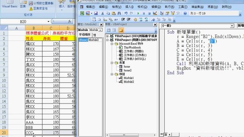Click the Redo arrow icon

click(x=132, y=13)
